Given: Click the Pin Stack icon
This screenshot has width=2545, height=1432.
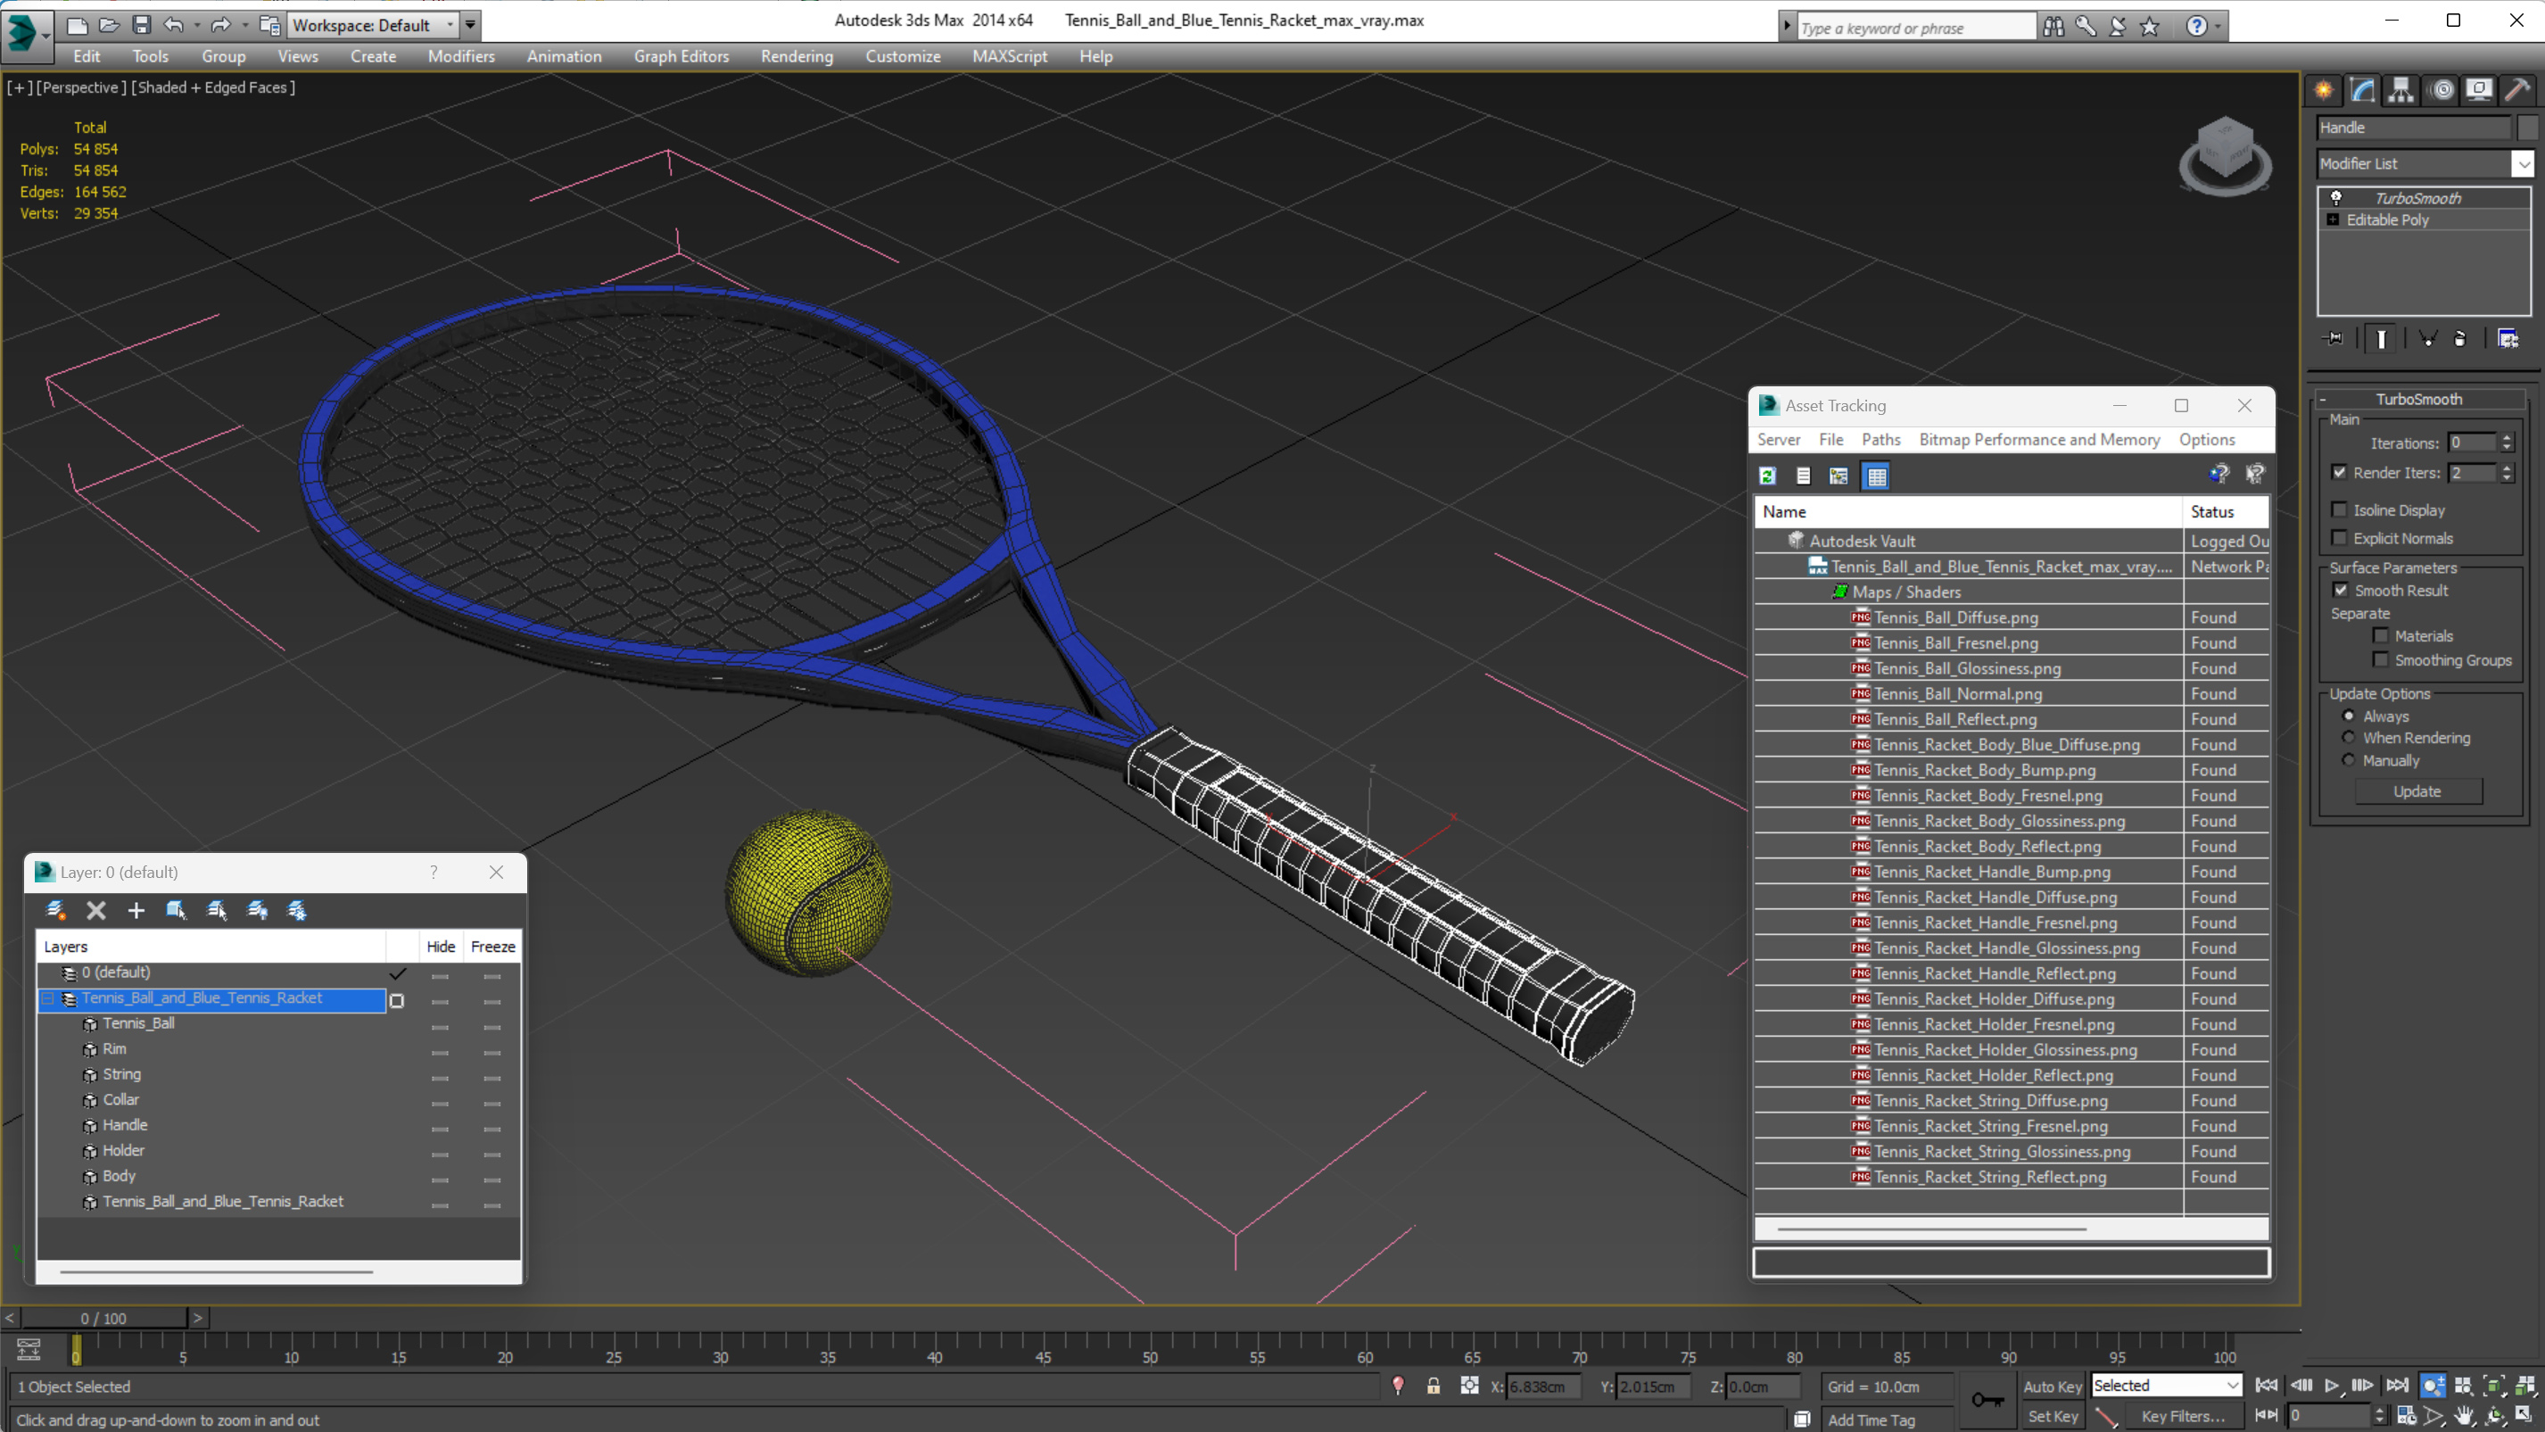Looking at the screenshot, I should 2333,339.
